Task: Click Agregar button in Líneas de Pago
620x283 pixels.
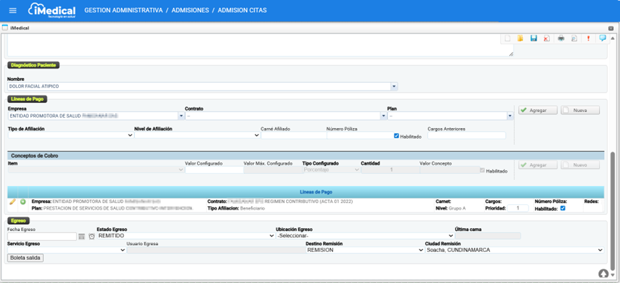Action: (x=537, y=110)
